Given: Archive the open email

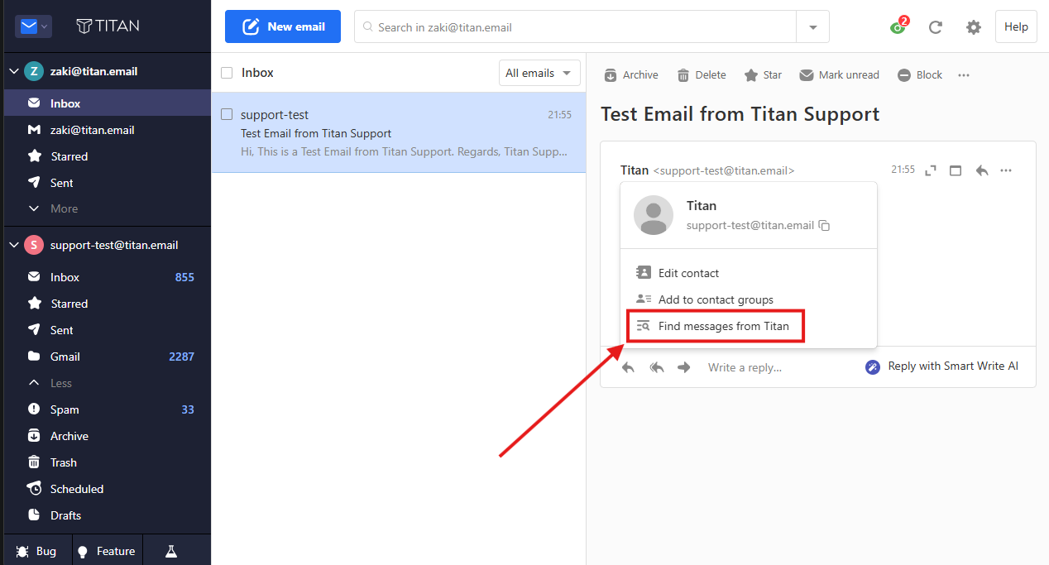Looking at the screenshot, I should [631, 75].
